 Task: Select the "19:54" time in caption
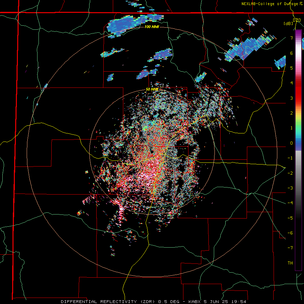coord(238,302)
